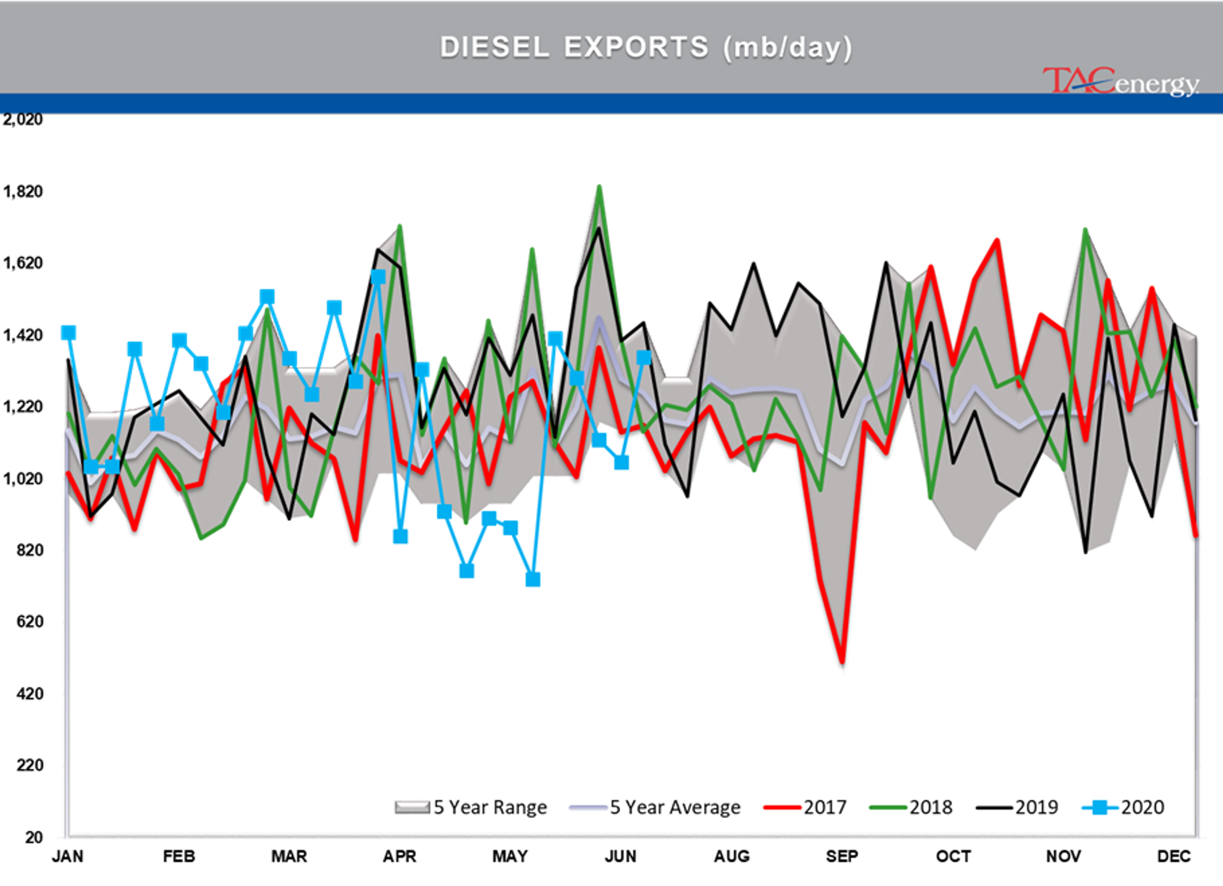
Task: Click the 2017 red line low point in September
Action: point(842,662)
